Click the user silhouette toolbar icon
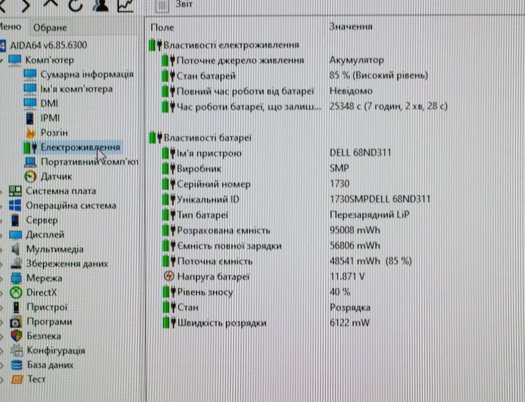 (x=99, y=5)
